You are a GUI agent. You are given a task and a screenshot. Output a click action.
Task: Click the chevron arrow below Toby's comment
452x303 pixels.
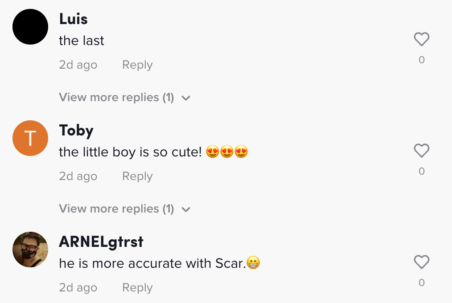pos(186,209)
